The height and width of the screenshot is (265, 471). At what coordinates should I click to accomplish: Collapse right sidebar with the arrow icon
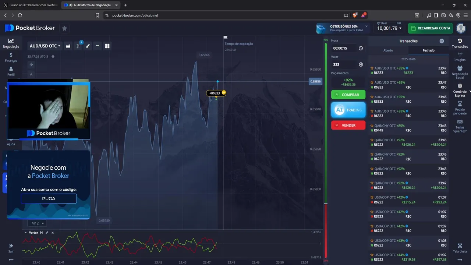pyautogui.click(x=460, y=259)
